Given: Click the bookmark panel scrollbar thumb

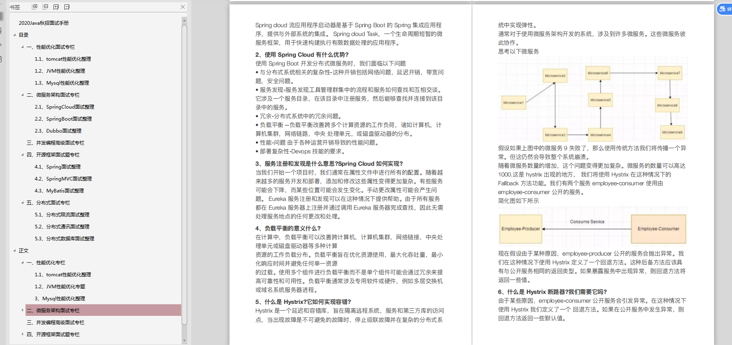Looking at the screenshot, I should pyautogui.click(x=184, y=175).
